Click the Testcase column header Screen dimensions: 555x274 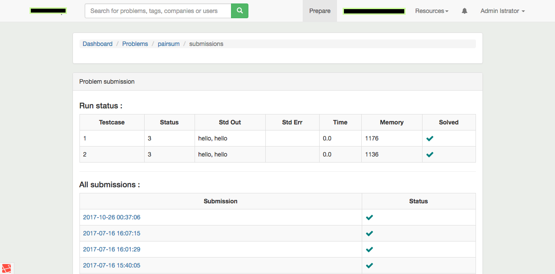112,122
